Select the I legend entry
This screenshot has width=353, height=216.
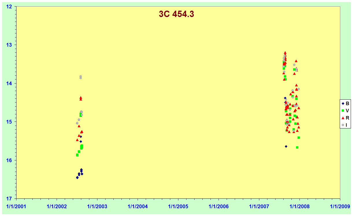click(345, 125)
